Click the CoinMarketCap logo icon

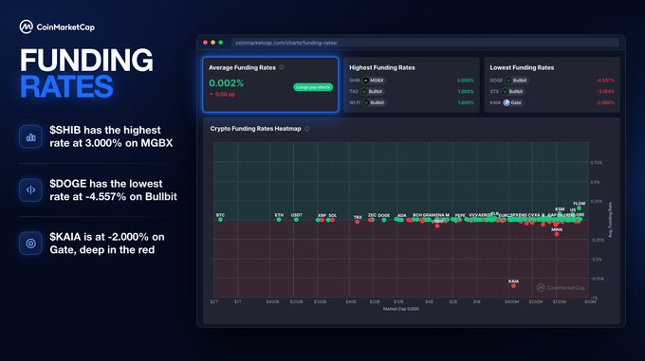[26, 27]
